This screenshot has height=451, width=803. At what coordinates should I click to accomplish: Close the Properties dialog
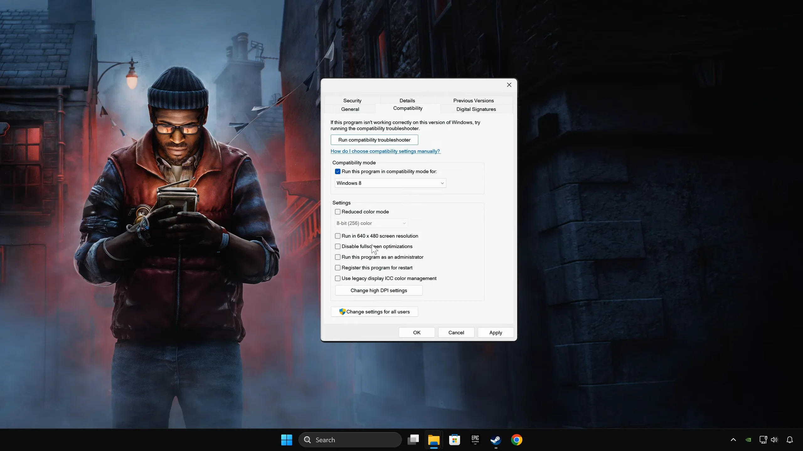(x=509, y=85)
